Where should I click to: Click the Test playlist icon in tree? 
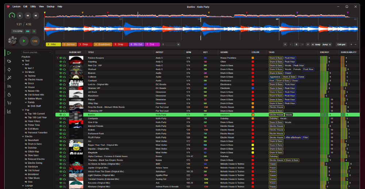pyautogui.click(x=23, y=61)
